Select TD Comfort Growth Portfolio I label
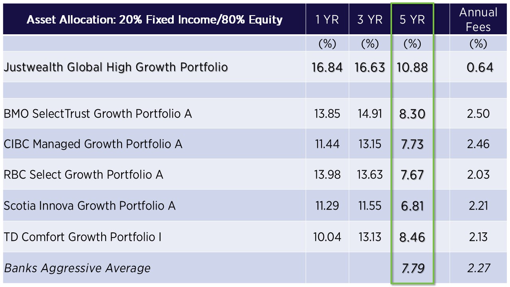The width and height of the screenshot is (510, 287). click(x=82, y=237)
